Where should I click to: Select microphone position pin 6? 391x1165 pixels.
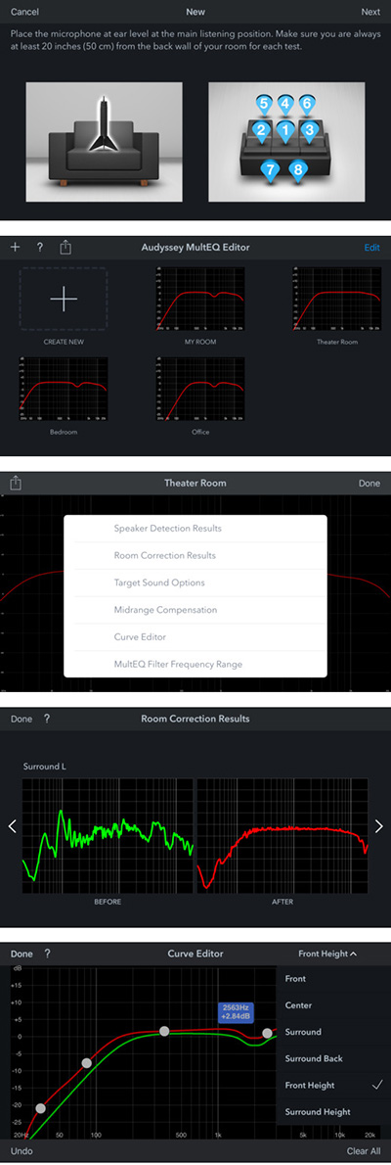[306, 104]
